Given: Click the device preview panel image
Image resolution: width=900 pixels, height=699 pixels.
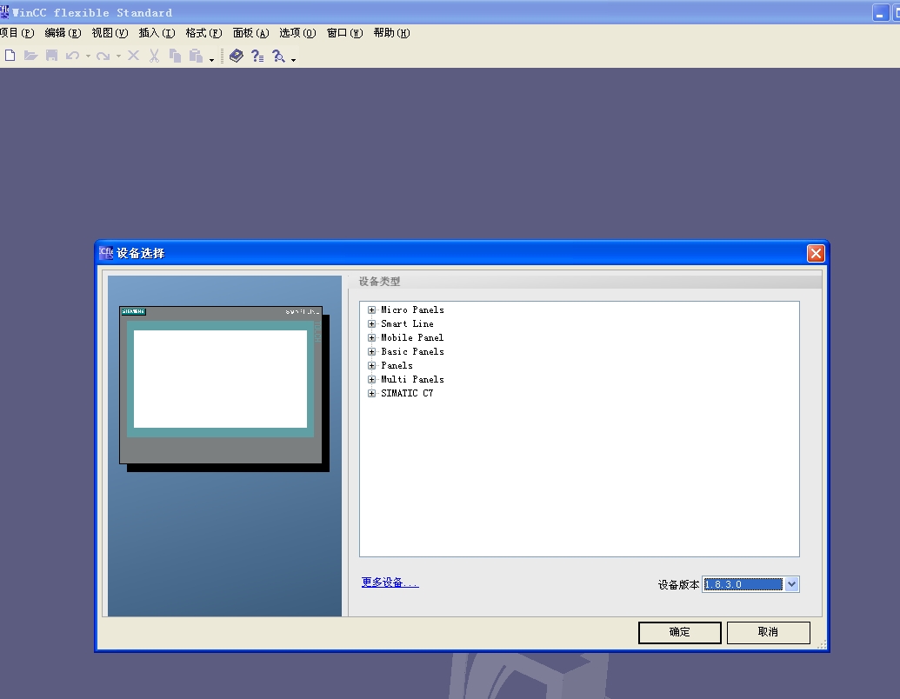Looking at the screenshot, I should pos(224,389).
